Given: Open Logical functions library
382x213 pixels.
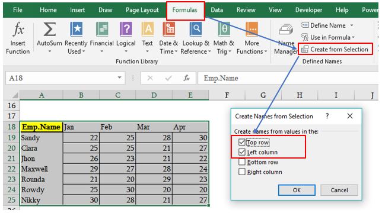Looking at the screenshot, I should point(126,38).
